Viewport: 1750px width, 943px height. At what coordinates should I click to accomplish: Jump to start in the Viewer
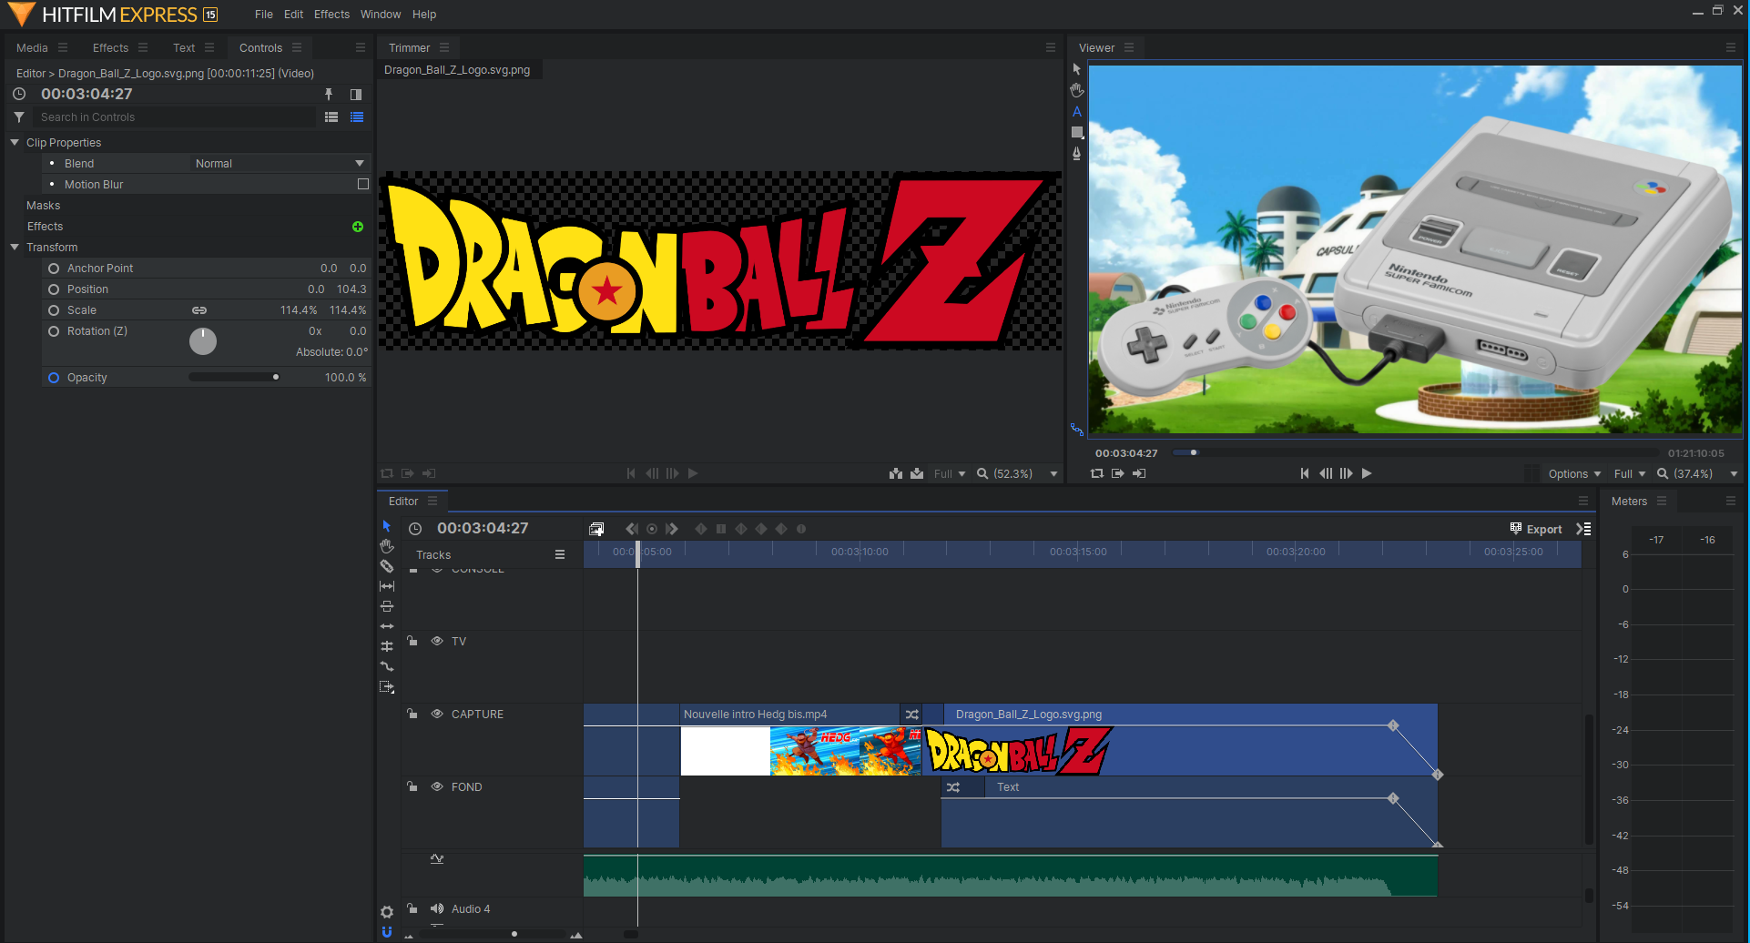click(x=1305, y=473)
